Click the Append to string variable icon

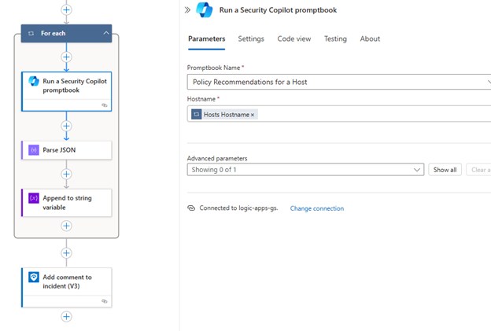pyautogui.click(x=33, y=198)
